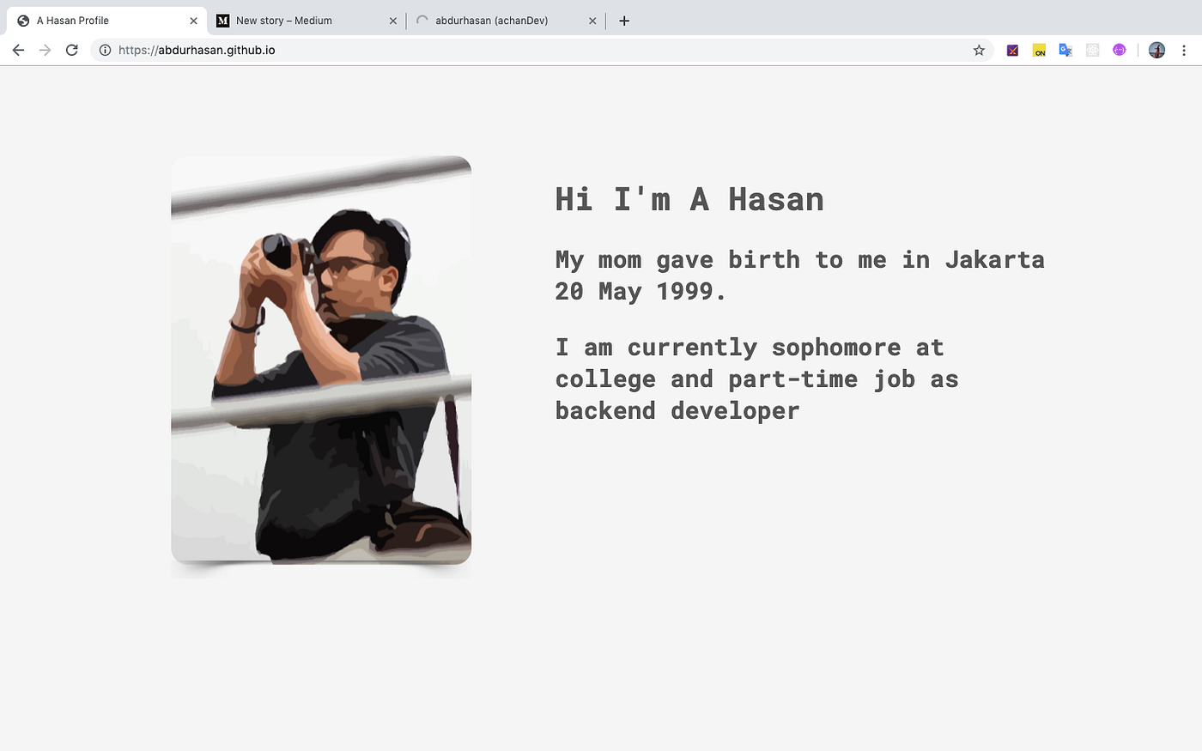The height and width of the screenshot is (751, 1202).
Task: Click the Google Translate extension icon
Action: (1065, 50)
